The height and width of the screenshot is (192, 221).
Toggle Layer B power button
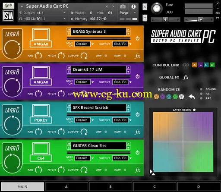pos(137,76)
